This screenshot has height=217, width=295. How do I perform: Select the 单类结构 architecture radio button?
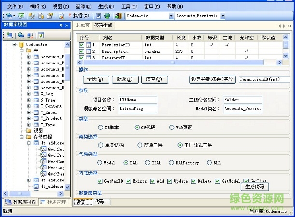click(x=100, y=145)
